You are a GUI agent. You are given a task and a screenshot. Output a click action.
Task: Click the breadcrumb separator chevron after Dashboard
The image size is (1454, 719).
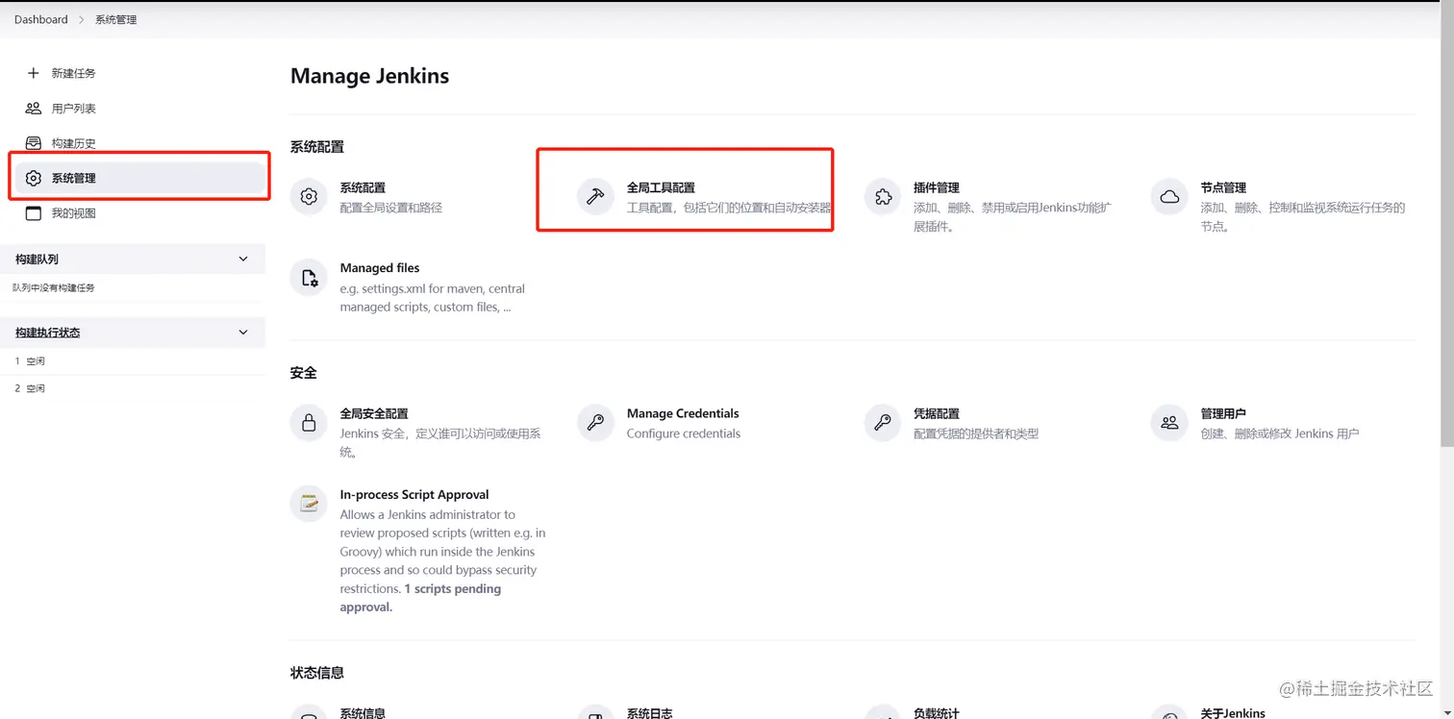point(82,19)
